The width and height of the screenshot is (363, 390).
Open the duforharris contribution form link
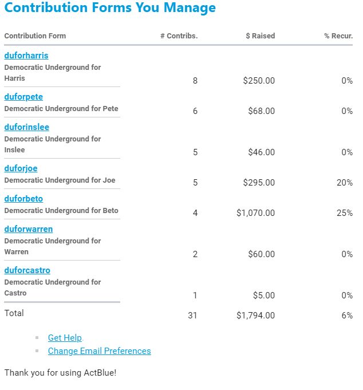26,56
